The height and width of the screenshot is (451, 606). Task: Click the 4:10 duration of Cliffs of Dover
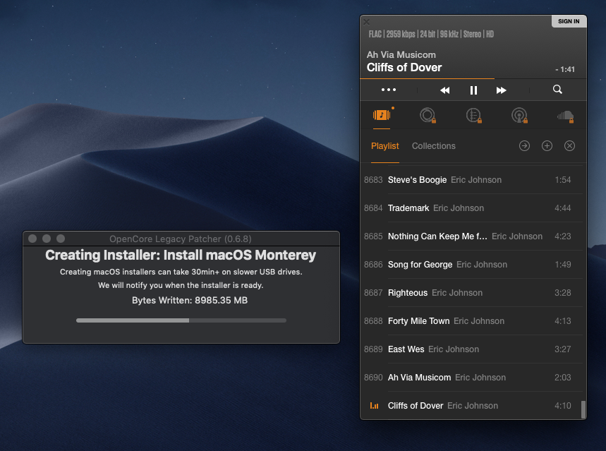[x=563, y=406]
